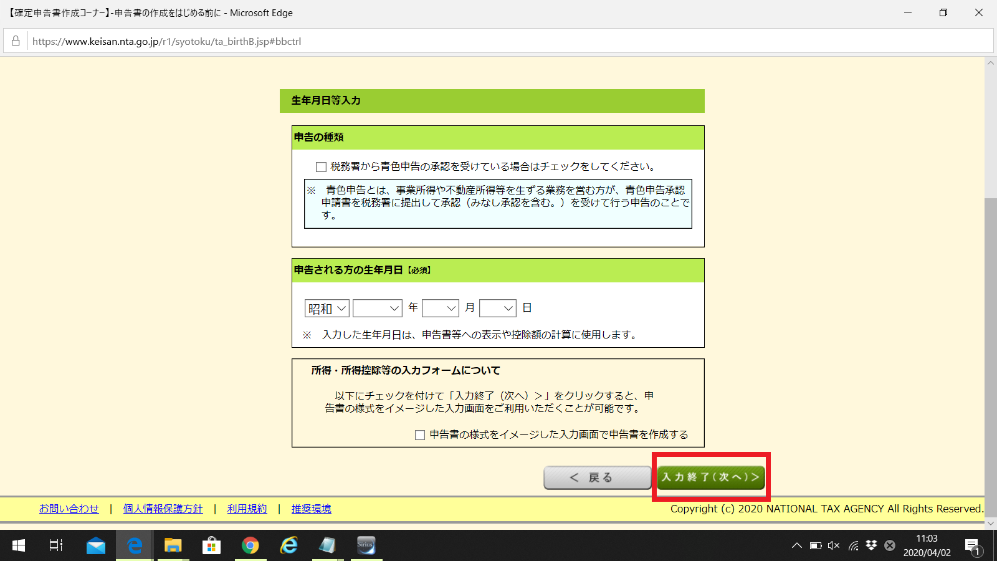This screenshot has height=561, width=997.
Task: Launch Internet Explorer from the taskbar
Action: click(x=289, y=545)
